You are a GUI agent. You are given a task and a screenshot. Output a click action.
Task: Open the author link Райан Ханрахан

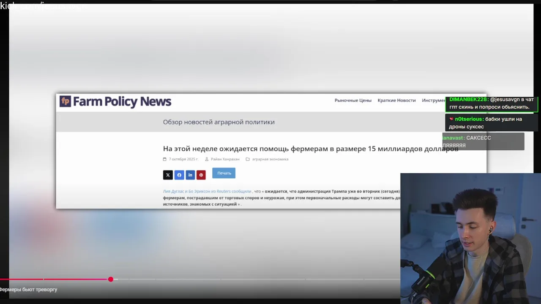pyautogui.click(x=225, y=159)
